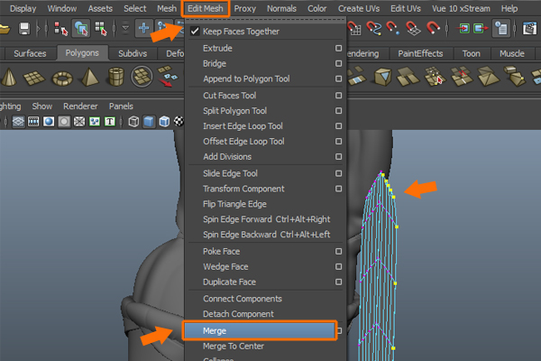
Task: Open Insert Edge Loop Tool options box
Action: [x=338, y=126]
